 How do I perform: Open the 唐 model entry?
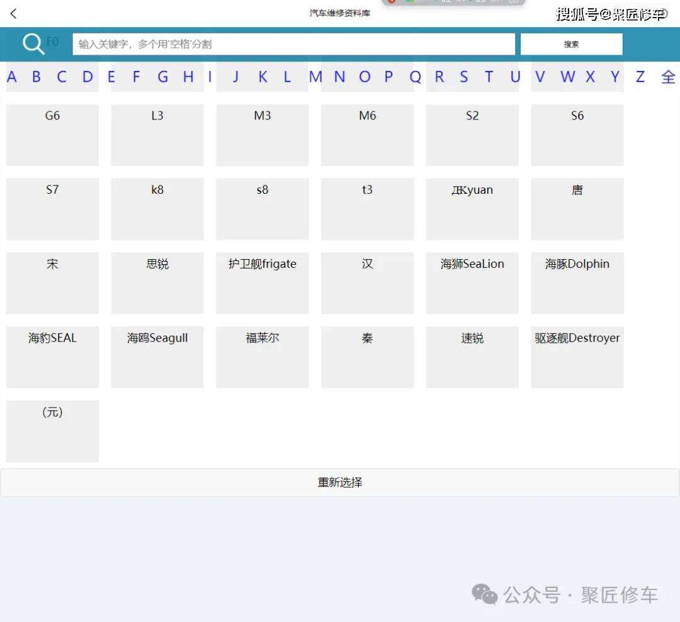(x=577, y=209)
